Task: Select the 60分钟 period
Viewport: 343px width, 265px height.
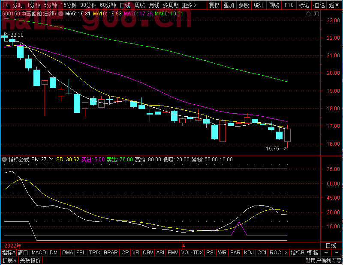Action: coord(108,5)
